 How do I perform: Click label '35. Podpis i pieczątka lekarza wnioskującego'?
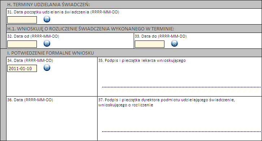click(x=142, y=60)
